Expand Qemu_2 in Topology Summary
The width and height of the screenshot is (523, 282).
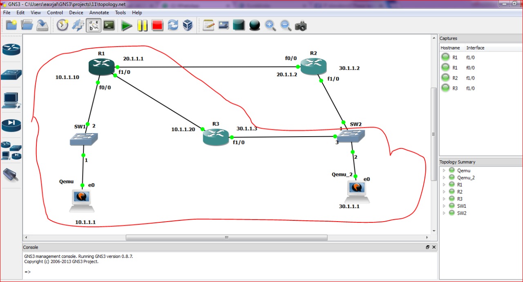[444, 178]
